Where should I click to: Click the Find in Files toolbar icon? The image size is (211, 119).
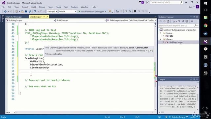tap(110, 12)
